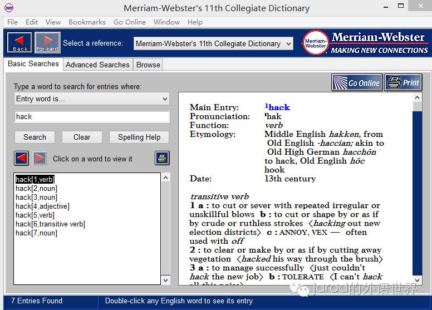This screenshot has width=432, height=310.
Task: Maximize the dictionary window
Action: click(401, 6)
